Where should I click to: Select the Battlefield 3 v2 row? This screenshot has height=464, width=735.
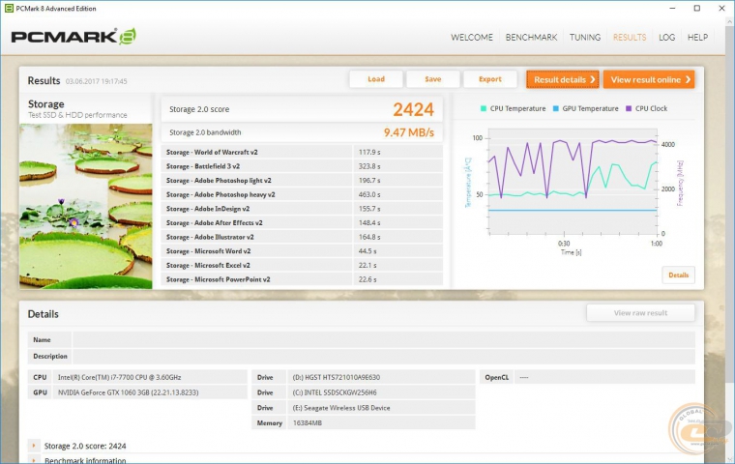pos(302,166)
